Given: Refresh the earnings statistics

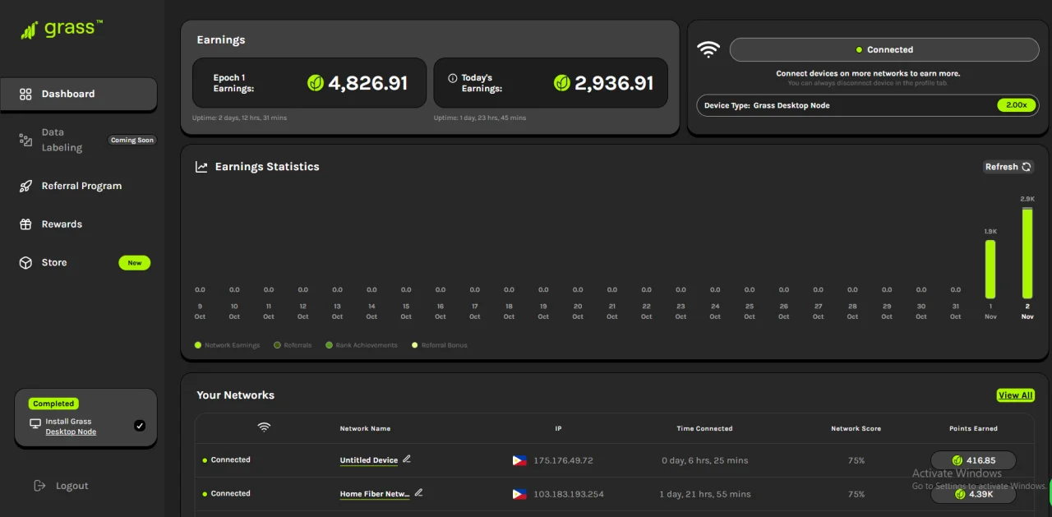Looking at the screenshot, I should pyautogui.click(x=1008, y=167).
